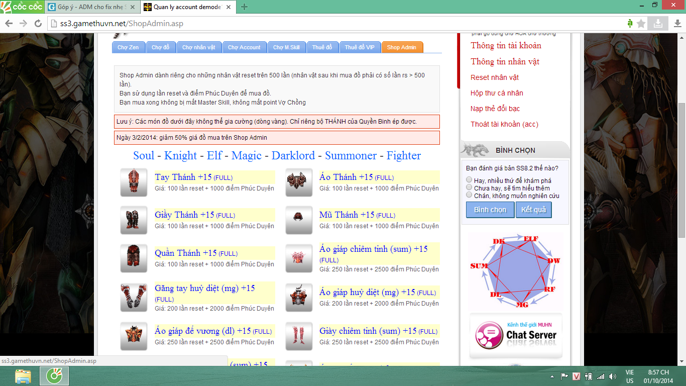Screen dimensions: 686x386
Task: Click the Áo giáp đế vương (dl) icon
Action: pos(134,336)
